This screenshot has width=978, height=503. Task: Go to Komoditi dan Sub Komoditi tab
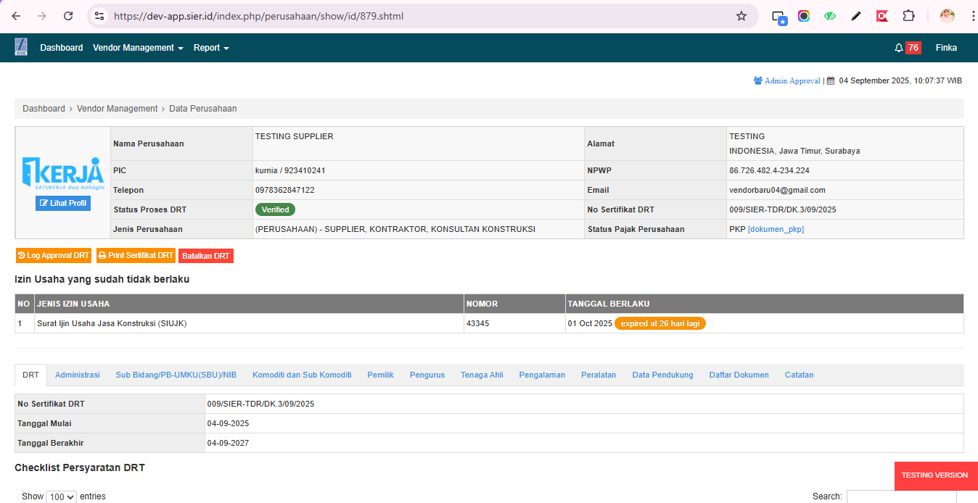(302, 375)
